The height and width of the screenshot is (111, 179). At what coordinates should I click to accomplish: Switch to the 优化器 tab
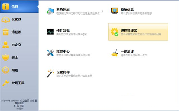(x=19, y=19)
